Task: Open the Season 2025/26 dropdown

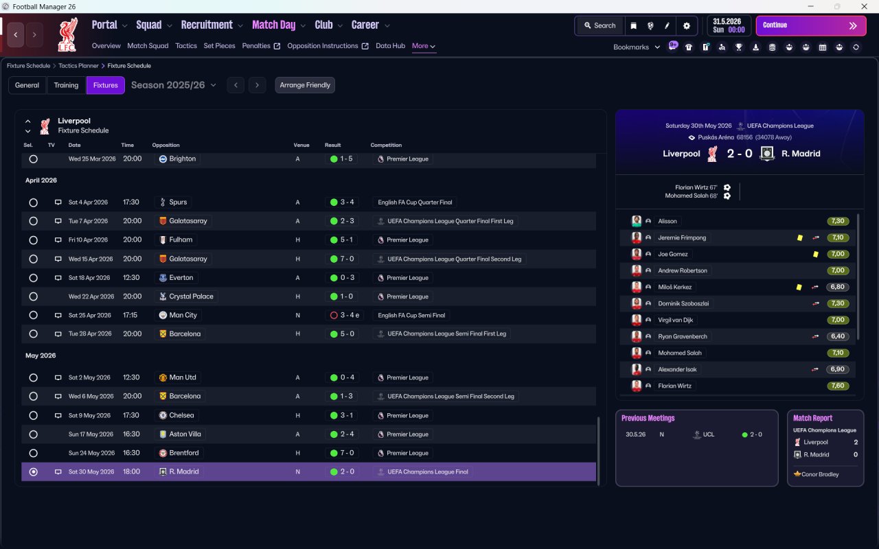Action: pyautogui.click(x=174, y=85)
